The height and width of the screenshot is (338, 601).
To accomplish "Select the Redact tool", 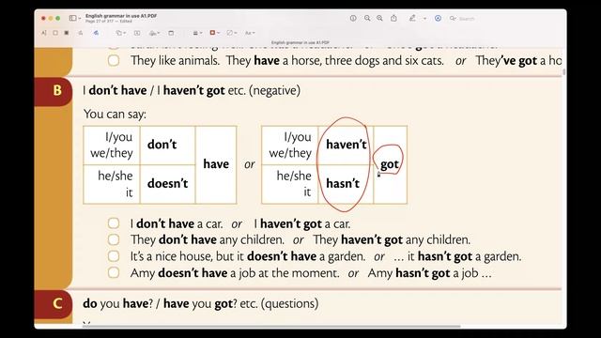I will point(67,33).
